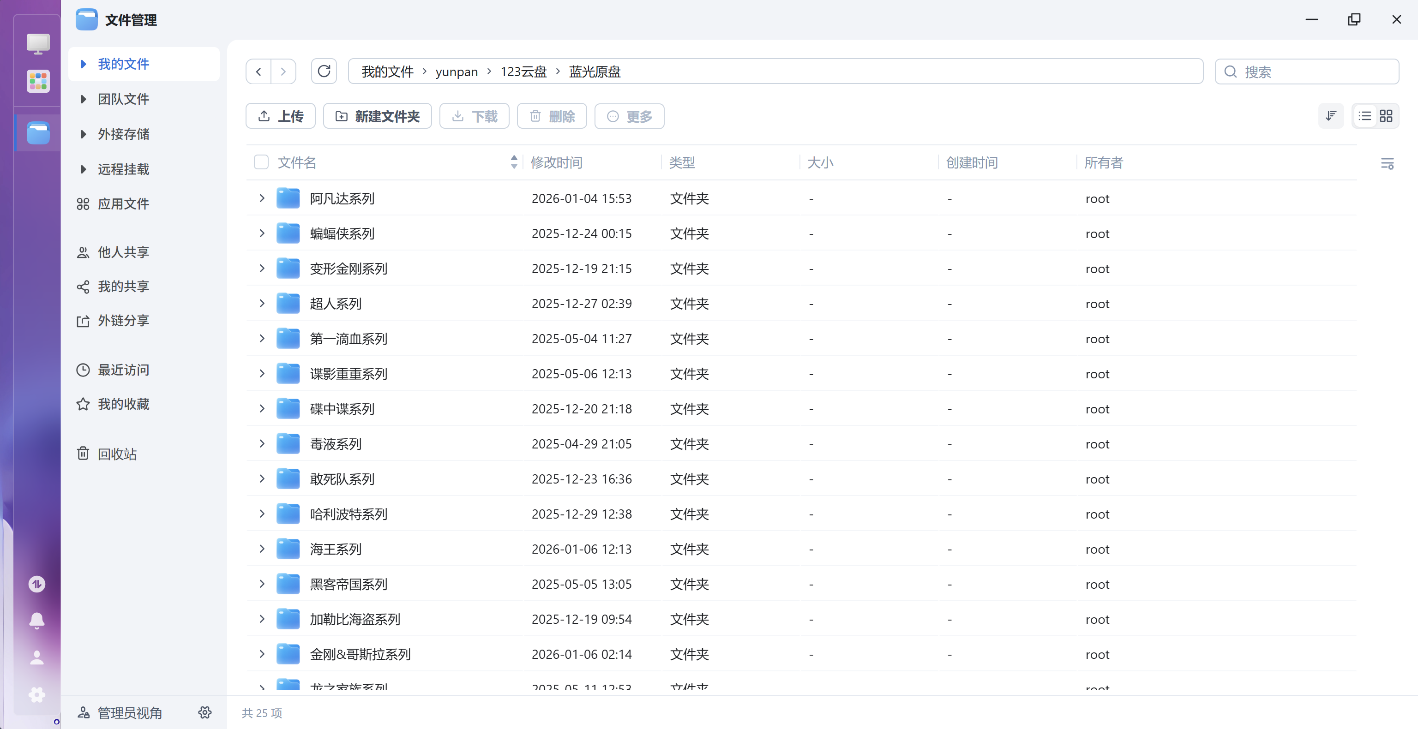Image resolution: width=1418 pixels, height=729 pixels.
Task: Open notification bell in left dock
Action: [37, 621]
